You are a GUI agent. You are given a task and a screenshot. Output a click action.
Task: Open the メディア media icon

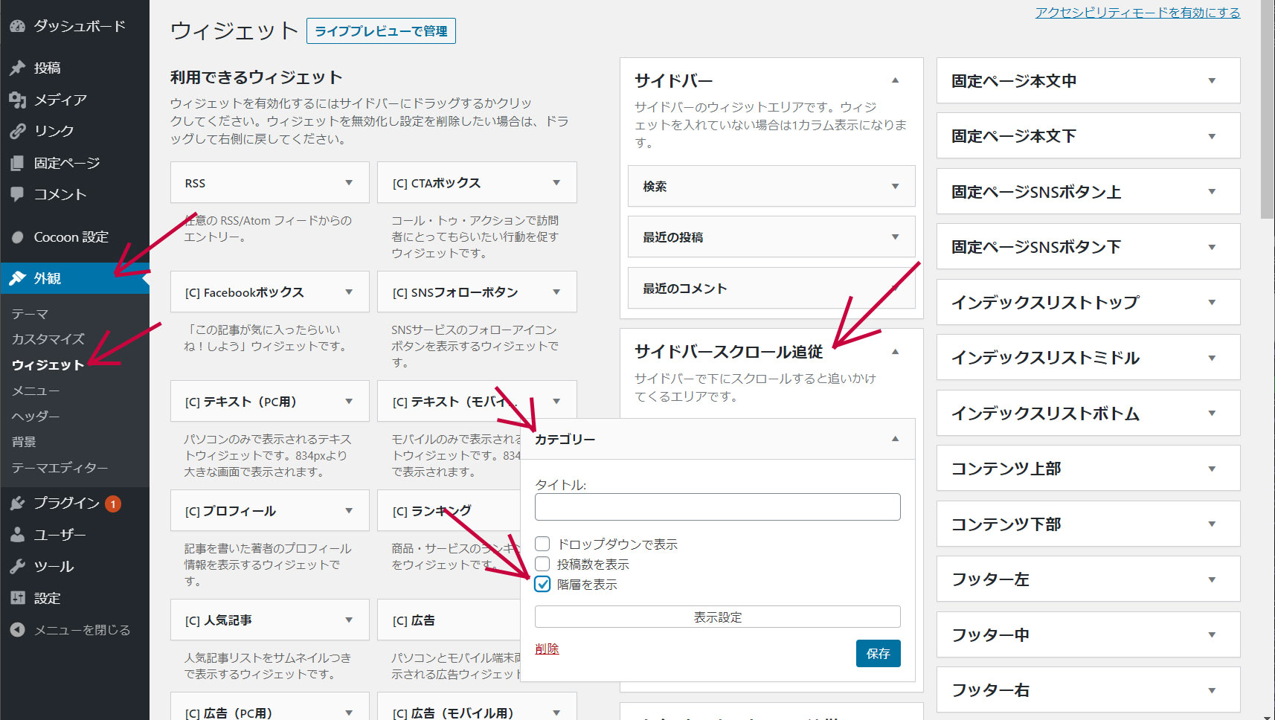pos(18,100)
